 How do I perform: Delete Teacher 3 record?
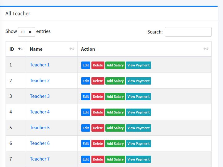click(x=98, y=97)
